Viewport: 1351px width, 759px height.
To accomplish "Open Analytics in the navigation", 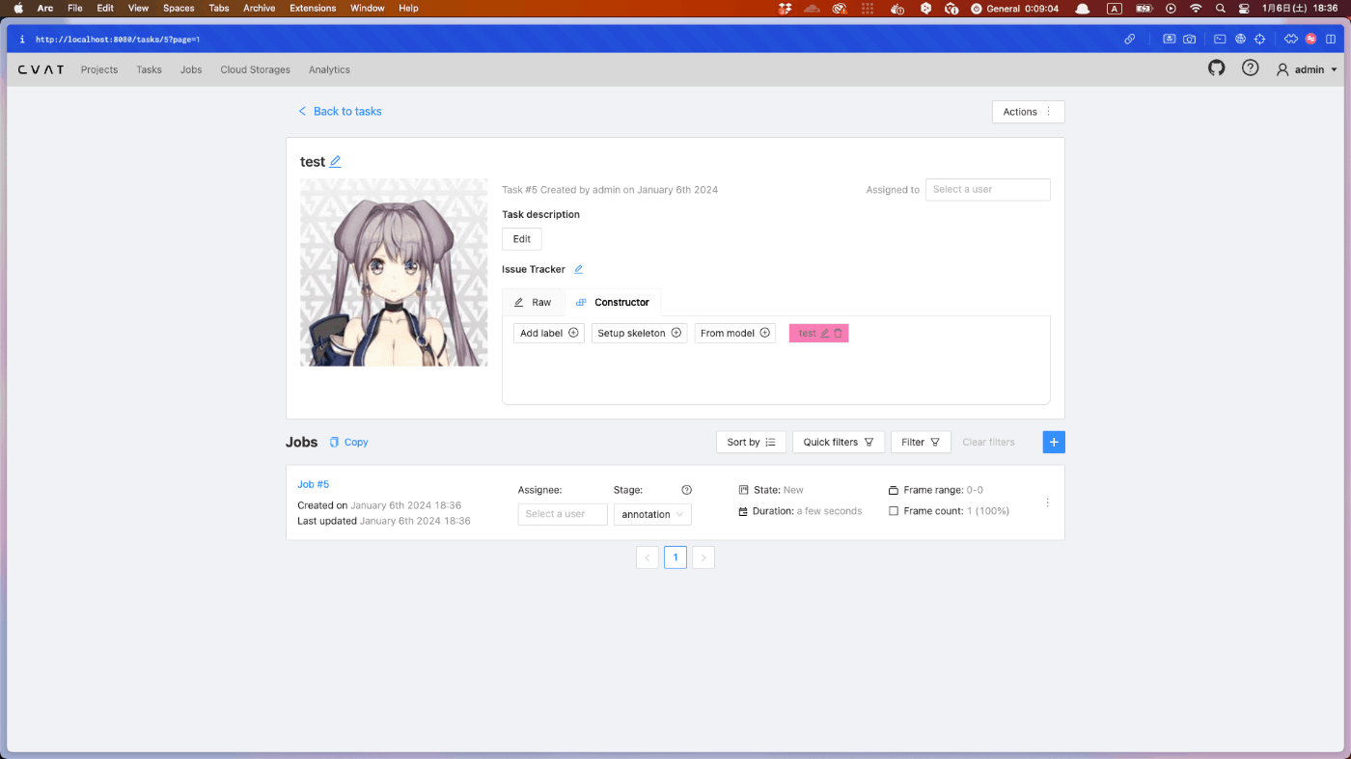I will (329, 69).
